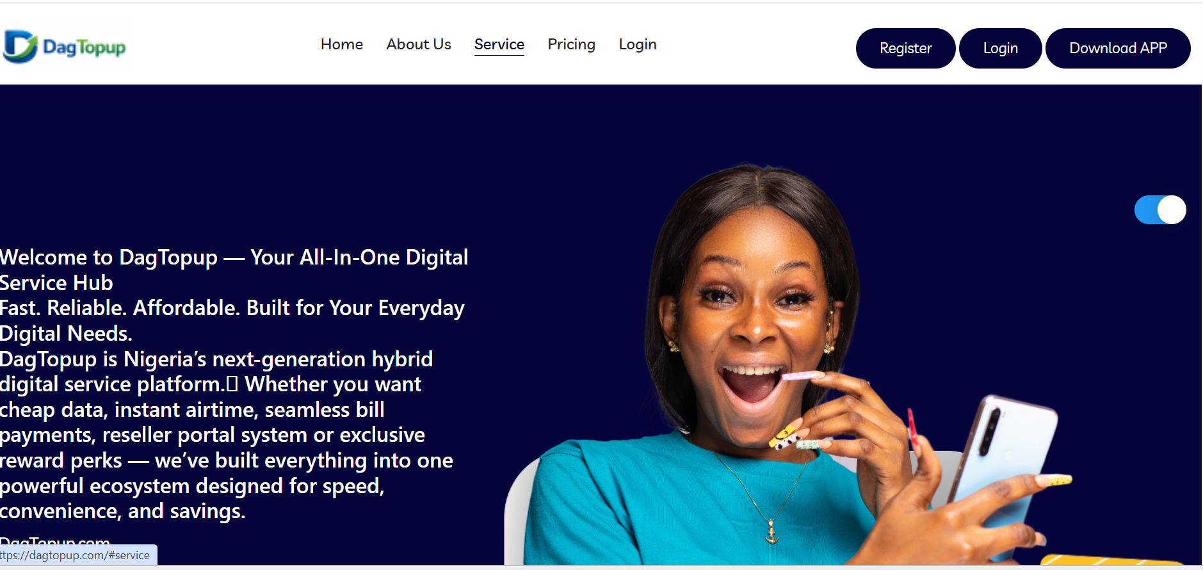Viewport: 1203px width, 570px height.
Task: Select the underlined Service navigation tab
Action: [x=499, y=45]
